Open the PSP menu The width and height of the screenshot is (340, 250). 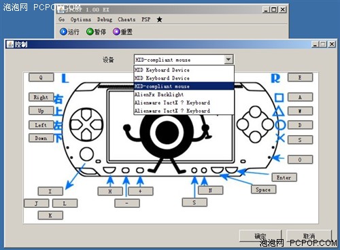tap(146, 20)
